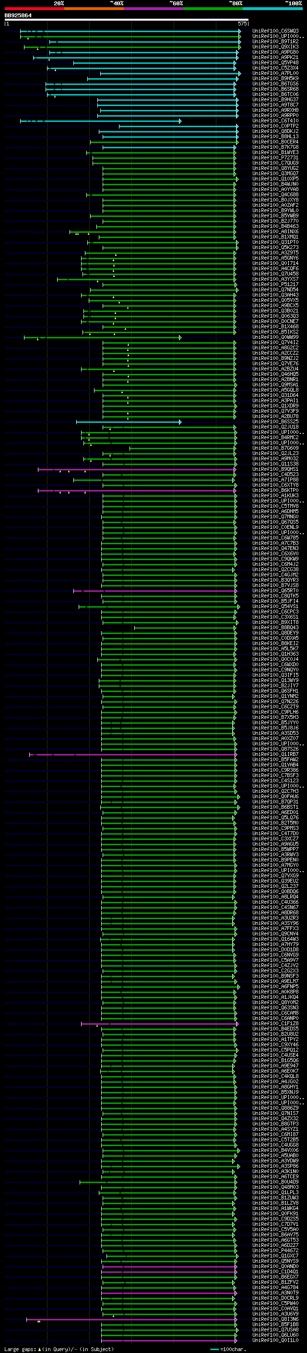307x1353 pixels.
Task: Click the green ~80% identity legend segment
Action: (213, 9)
